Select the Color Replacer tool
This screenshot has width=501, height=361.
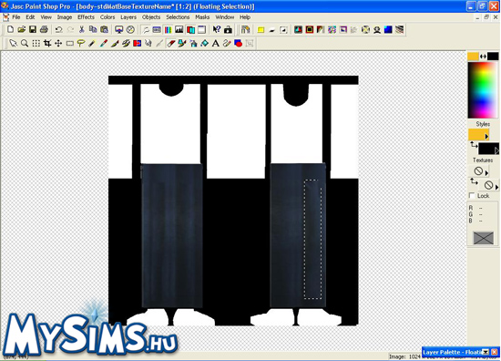point(137,43)
